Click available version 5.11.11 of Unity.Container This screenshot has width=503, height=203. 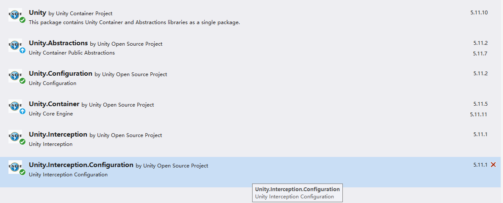(478, 114)
